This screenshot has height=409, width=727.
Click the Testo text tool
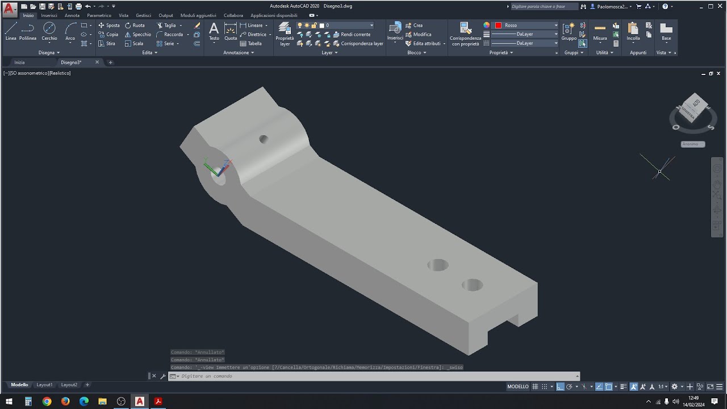(214, 32)
